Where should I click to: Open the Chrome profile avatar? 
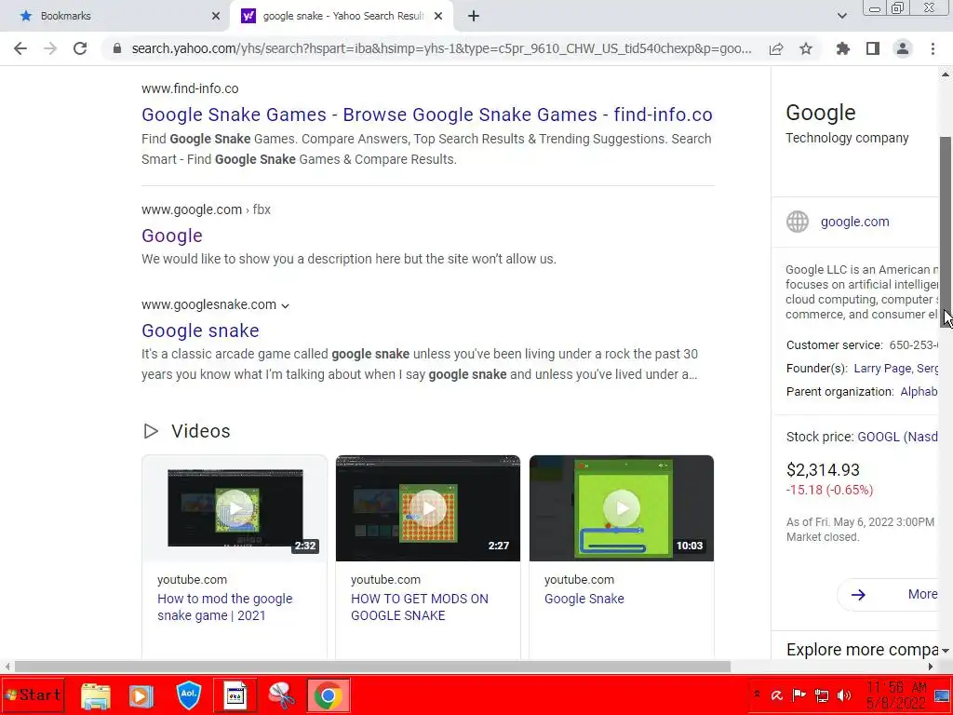(x=903, y=48)
